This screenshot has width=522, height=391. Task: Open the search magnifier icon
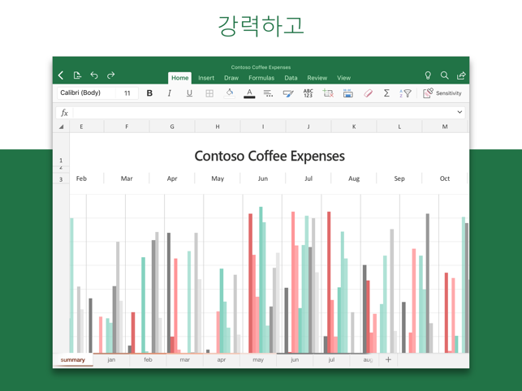(x=444, y=75)
